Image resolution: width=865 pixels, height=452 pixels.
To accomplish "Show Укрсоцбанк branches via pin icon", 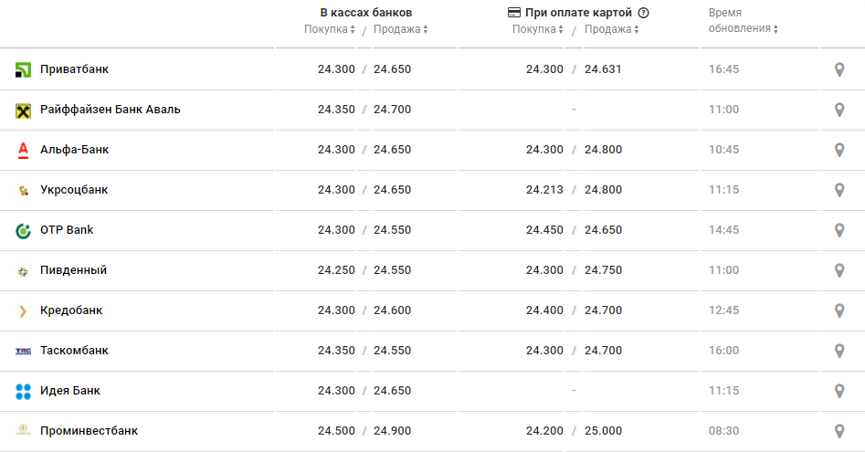I will tap(839, 190).
